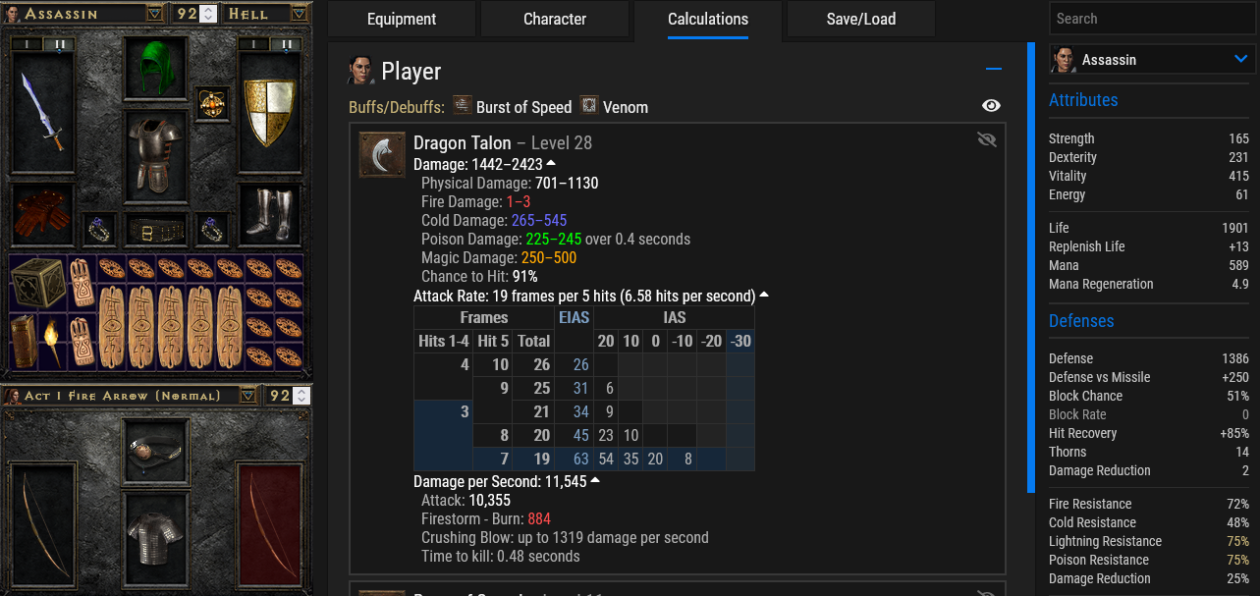The width and height of the screenshot is (1260, 596).
Task: Toggle Player section visibility eye icon
Action: point(991,106)
